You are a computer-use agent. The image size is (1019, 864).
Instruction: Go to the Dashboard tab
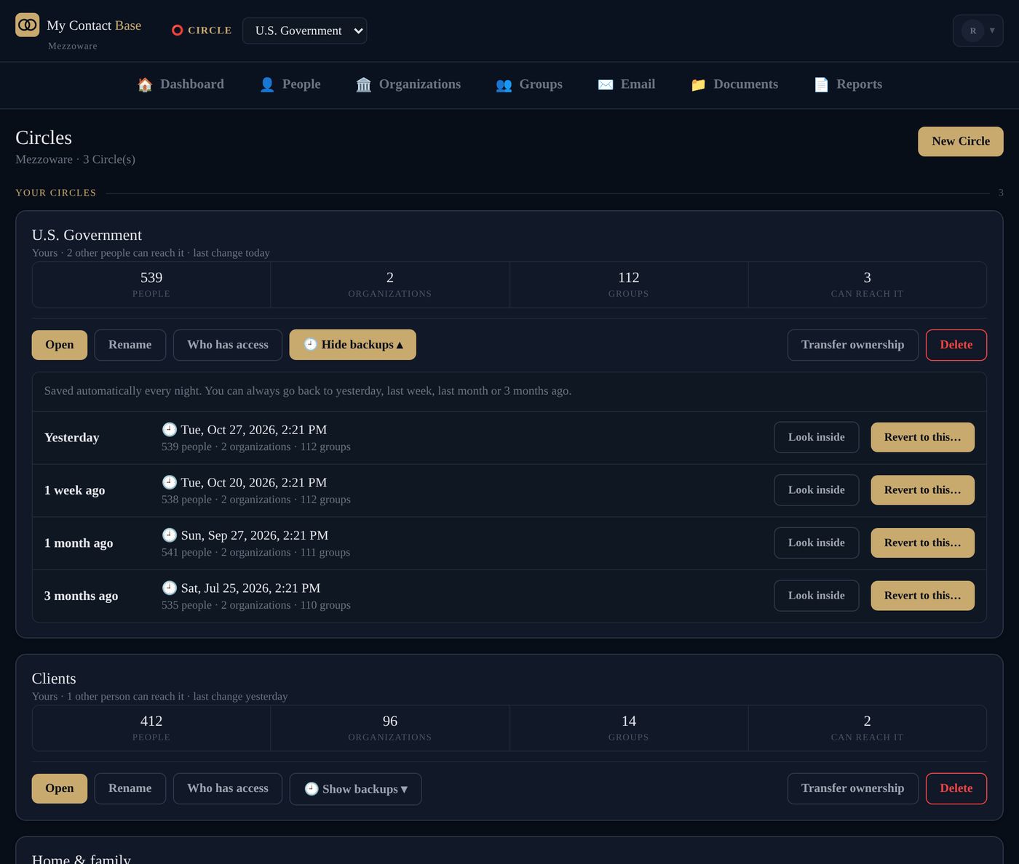click(x=181, y=84)
